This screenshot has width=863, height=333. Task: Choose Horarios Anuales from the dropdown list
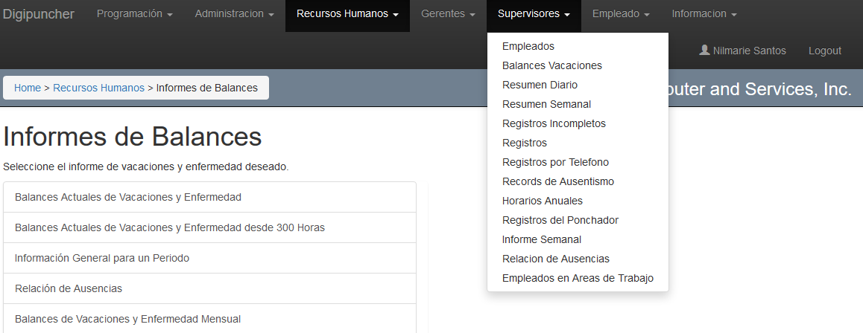pyautogui.click(x=543, y=201)
